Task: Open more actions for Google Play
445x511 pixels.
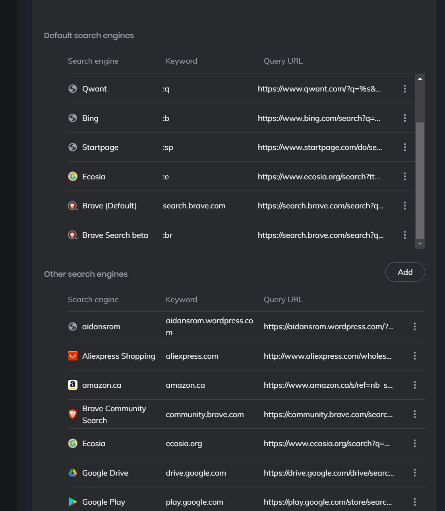Action: point(414,502)
